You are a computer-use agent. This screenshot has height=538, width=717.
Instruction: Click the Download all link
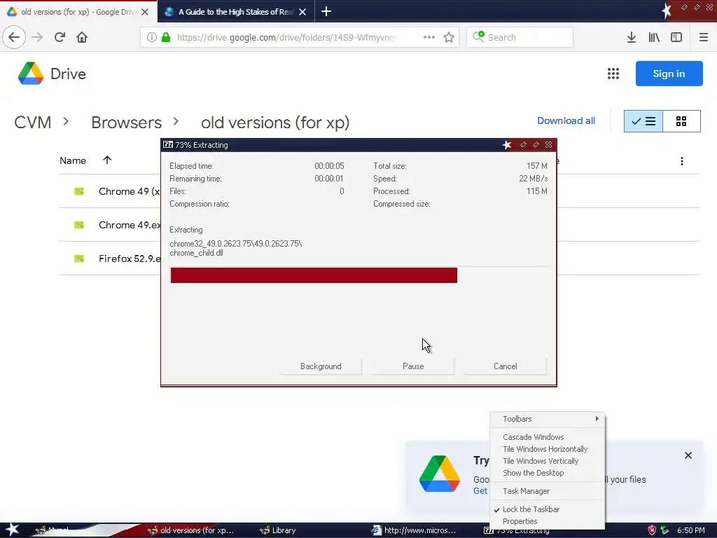(566, 120)
